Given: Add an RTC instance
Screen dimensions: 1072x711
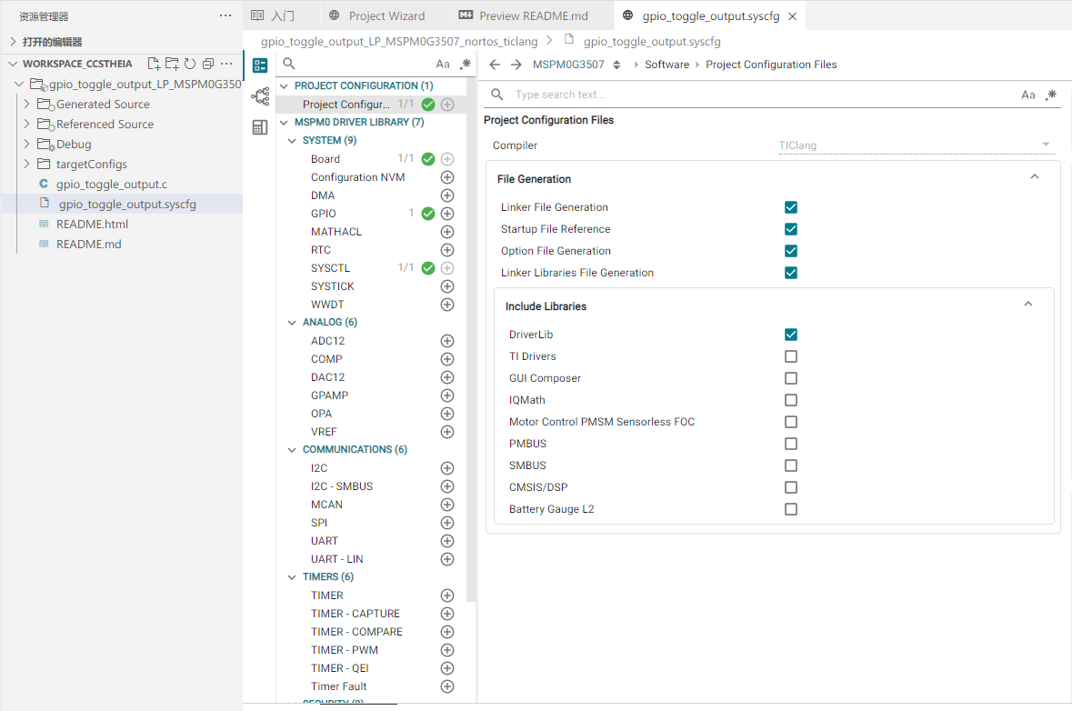Looking at the screenshot, I should pos(447,250).
